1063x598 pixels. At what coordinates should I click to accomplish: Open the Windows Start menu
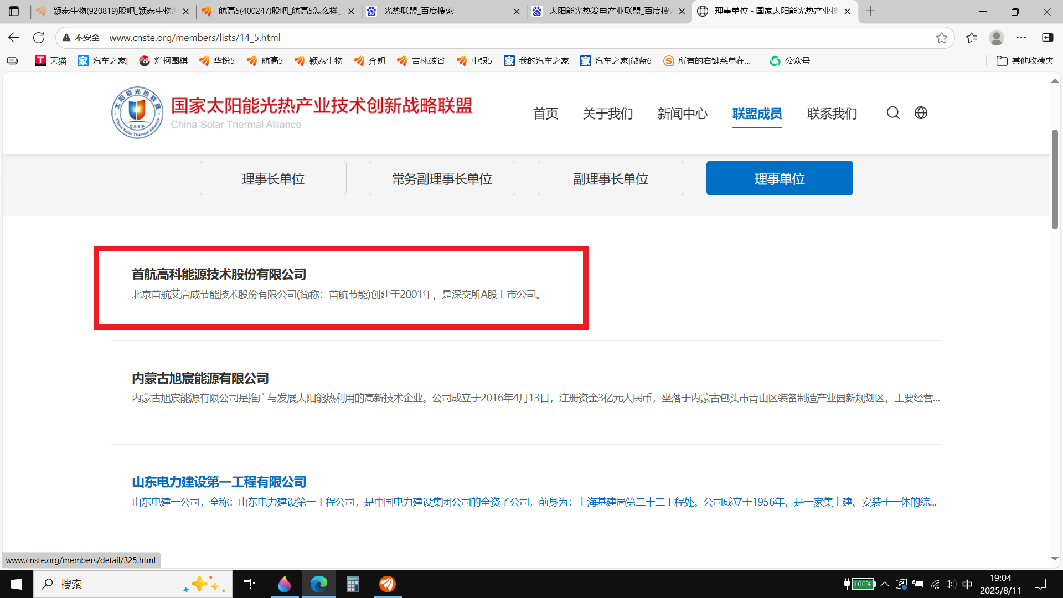[x=17, y=584]
